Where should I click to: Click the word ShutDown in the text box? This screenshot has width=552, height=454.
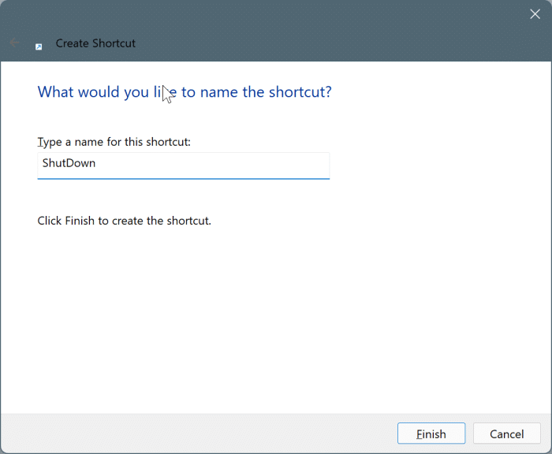(69, 165)
